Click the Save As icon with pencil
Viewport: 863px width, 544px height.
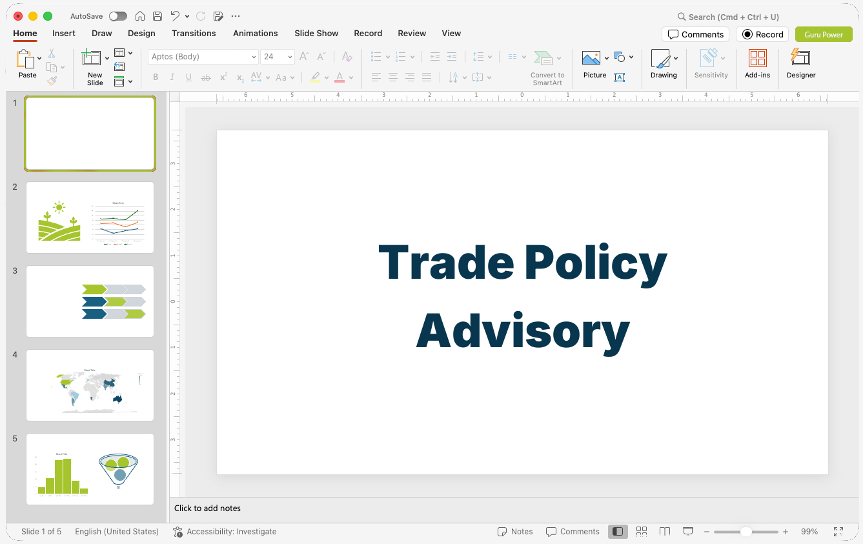[x=218, y=16]
